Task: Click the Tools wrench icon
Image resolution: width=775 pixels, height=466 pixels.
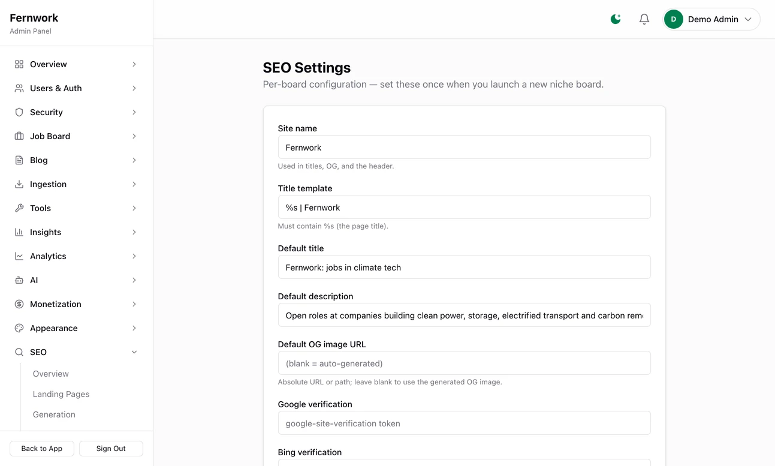Action: tap(19, 208)
